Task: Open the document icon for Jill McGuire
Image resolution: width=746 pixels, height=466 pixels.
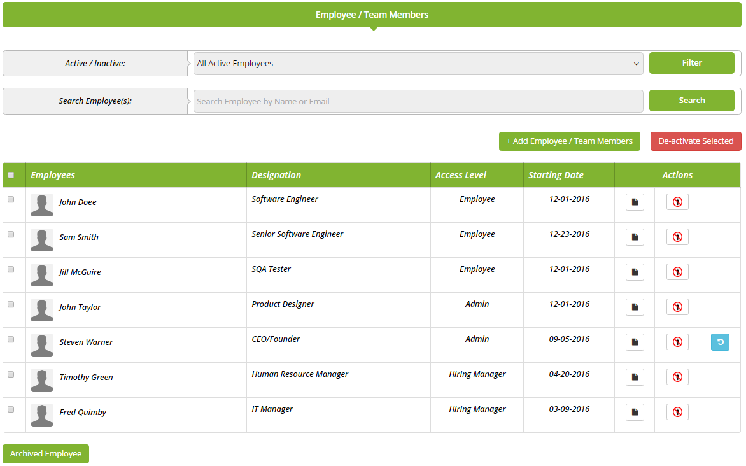Action: tap(635, 272)
